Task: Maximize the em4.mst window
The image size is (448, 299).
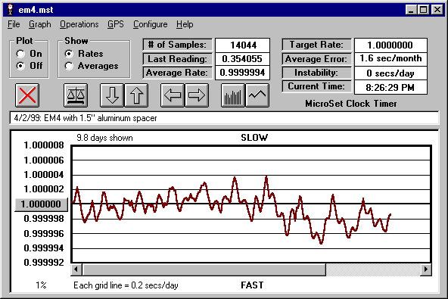Action: coord(424,10)
